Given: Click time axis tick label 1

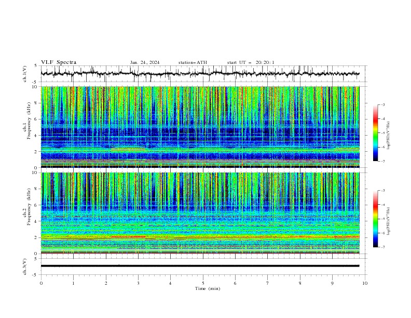Looking at the screenshot, I should coord(73,283).
